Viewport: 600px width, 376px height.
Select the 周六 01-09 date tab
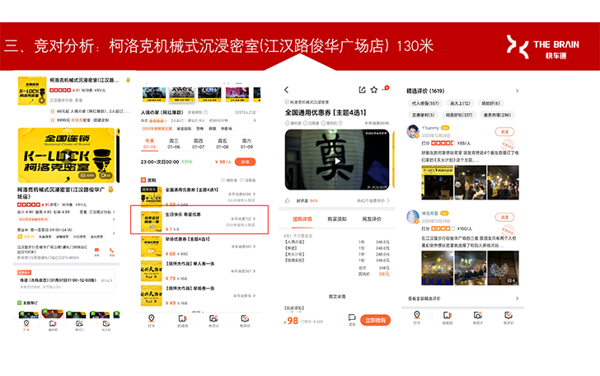[x=246, y=143]
